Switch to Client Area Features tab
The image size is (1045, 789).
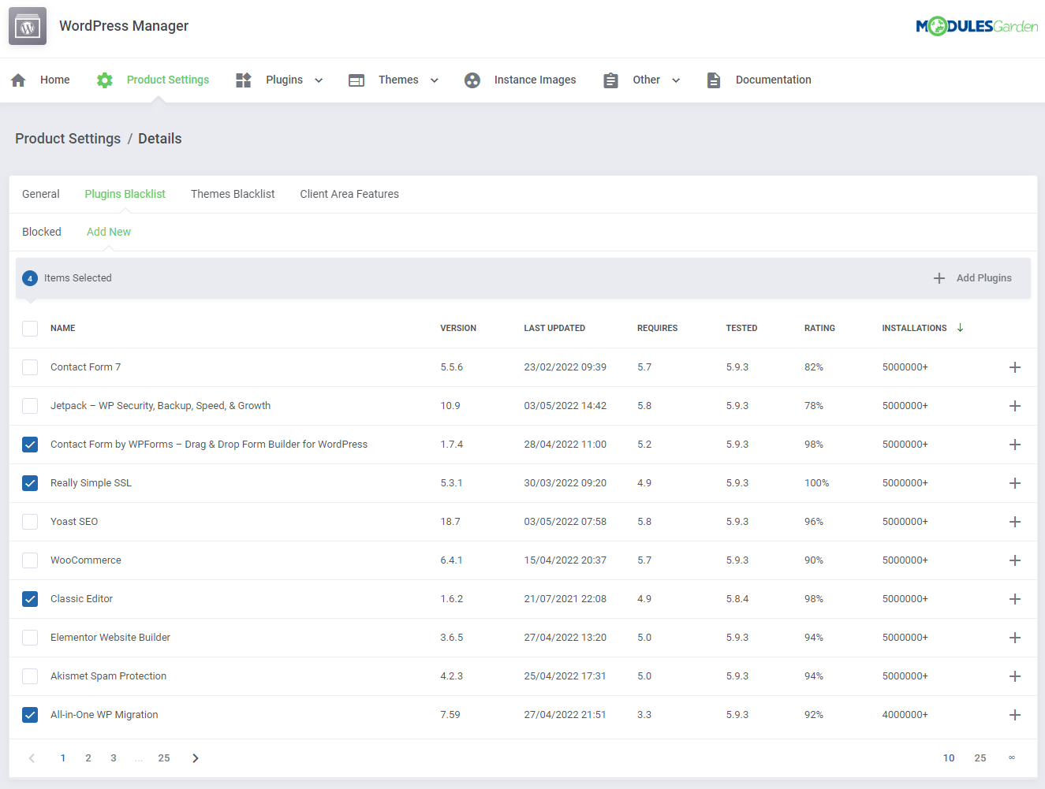click(349, 194)
